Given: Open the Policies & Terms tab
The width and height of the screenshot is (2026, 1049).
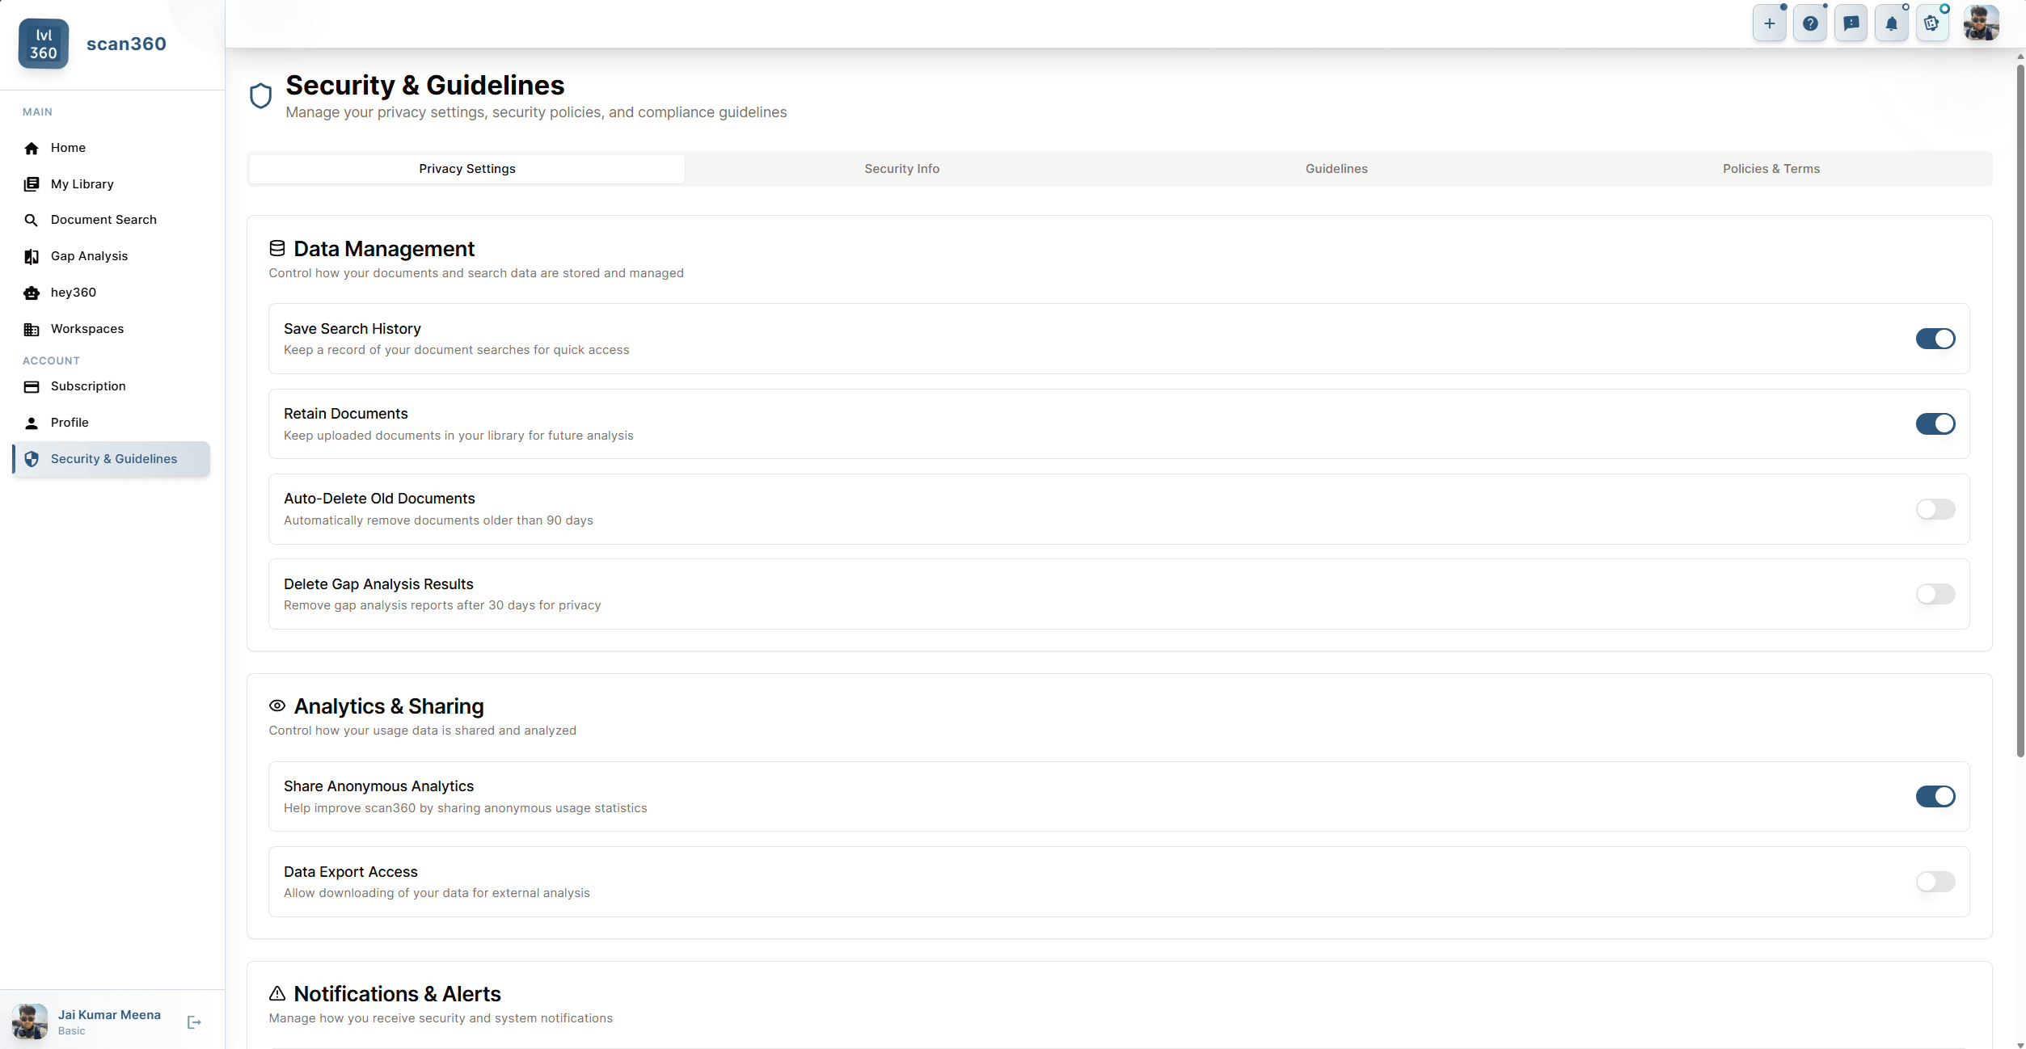Looking at the screenshot, I should click(x=1771, y=168).
